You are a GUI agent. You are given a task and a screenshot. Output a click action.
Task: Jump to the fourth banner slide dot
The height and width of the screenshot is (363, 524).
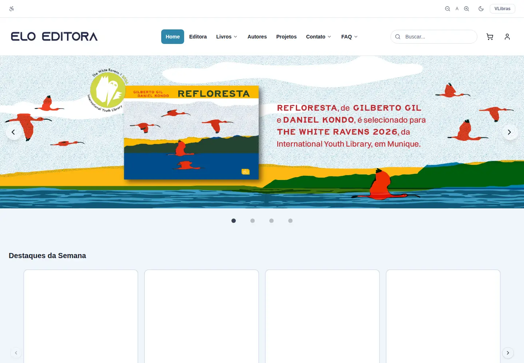(290, 221)
